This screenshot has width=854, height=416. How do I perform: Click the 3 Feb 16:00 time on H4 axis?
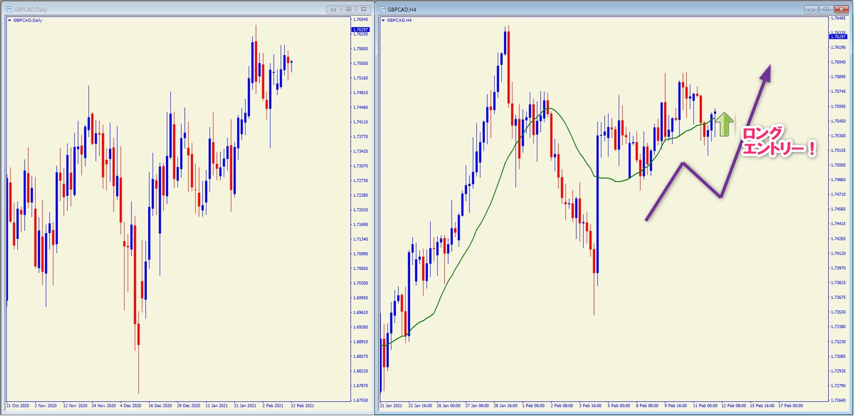(591, 406)
